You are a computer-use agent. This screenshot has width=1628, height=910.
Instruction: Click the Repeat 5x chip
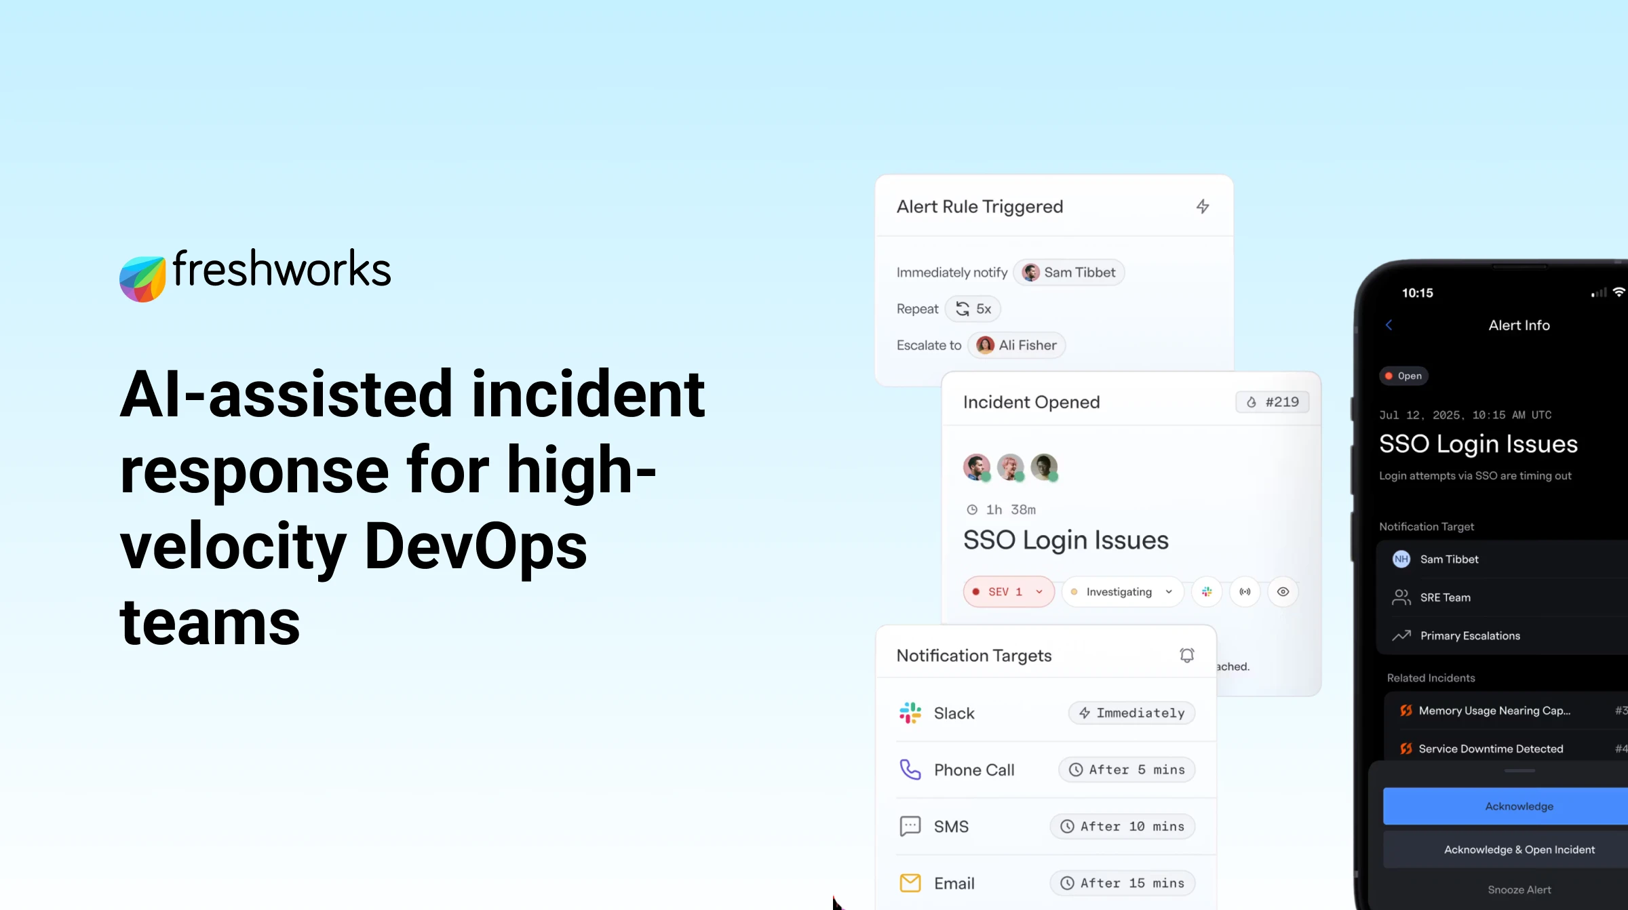973,309
